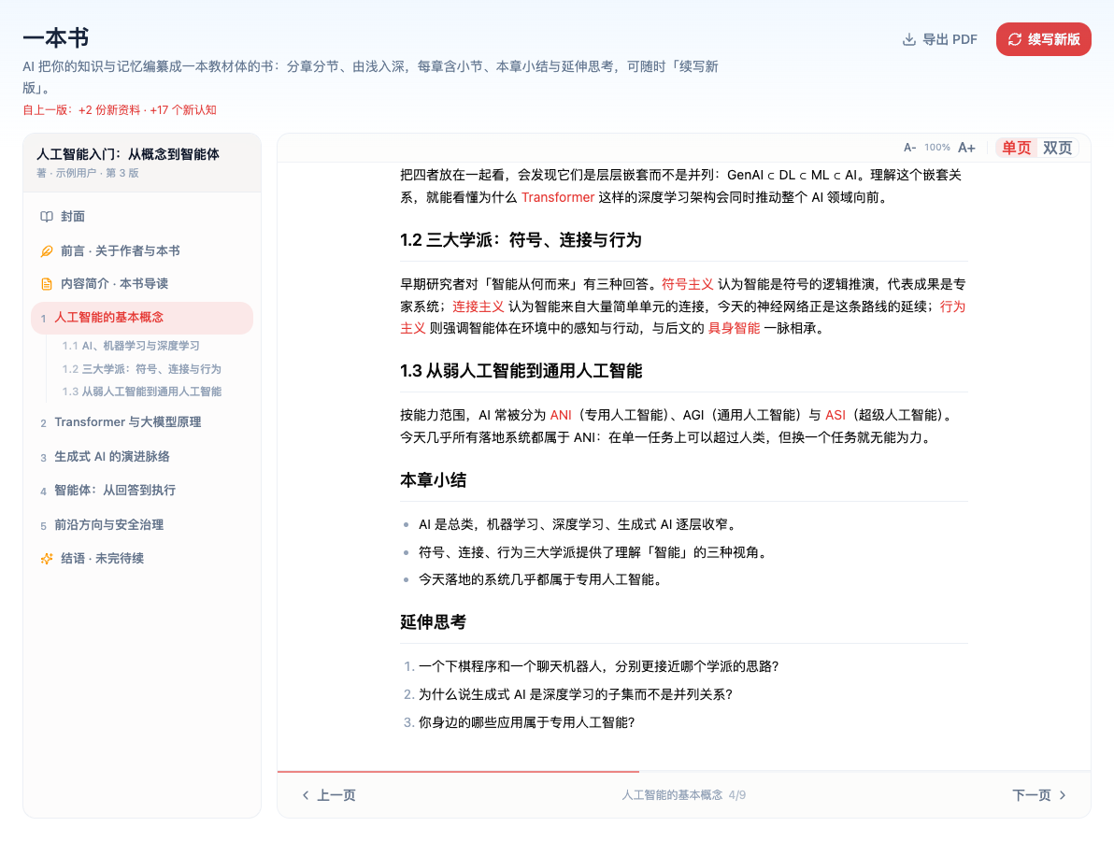Go to 下一页 next page
The height and width of the screenshot is (841, 1114).
1039,795
